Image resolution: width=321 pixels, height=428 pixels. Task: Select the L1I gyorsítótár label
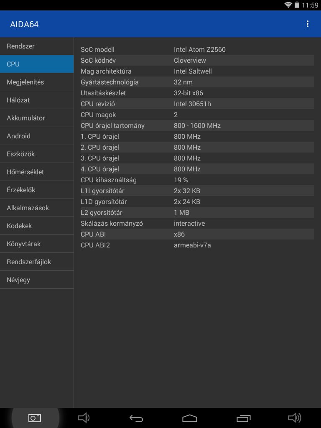tap(102, 191)
